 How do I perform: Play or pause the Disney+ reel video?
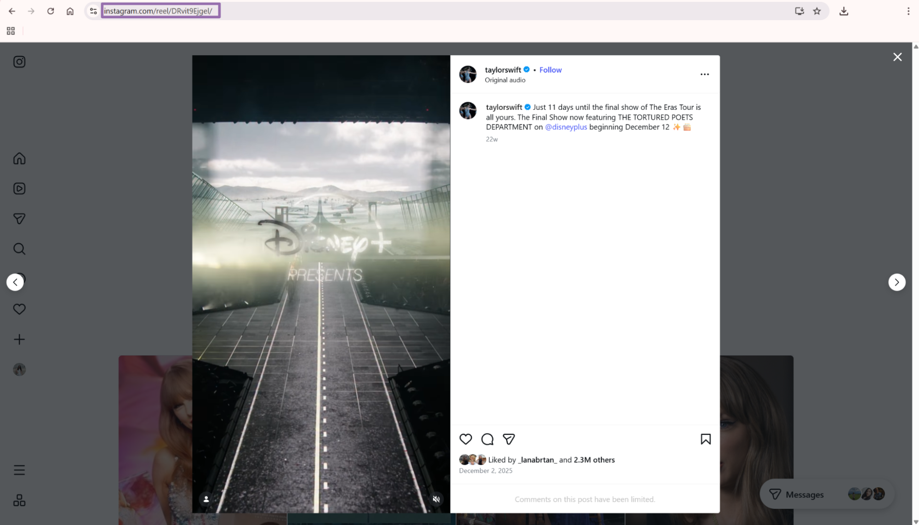pos(321,284)
